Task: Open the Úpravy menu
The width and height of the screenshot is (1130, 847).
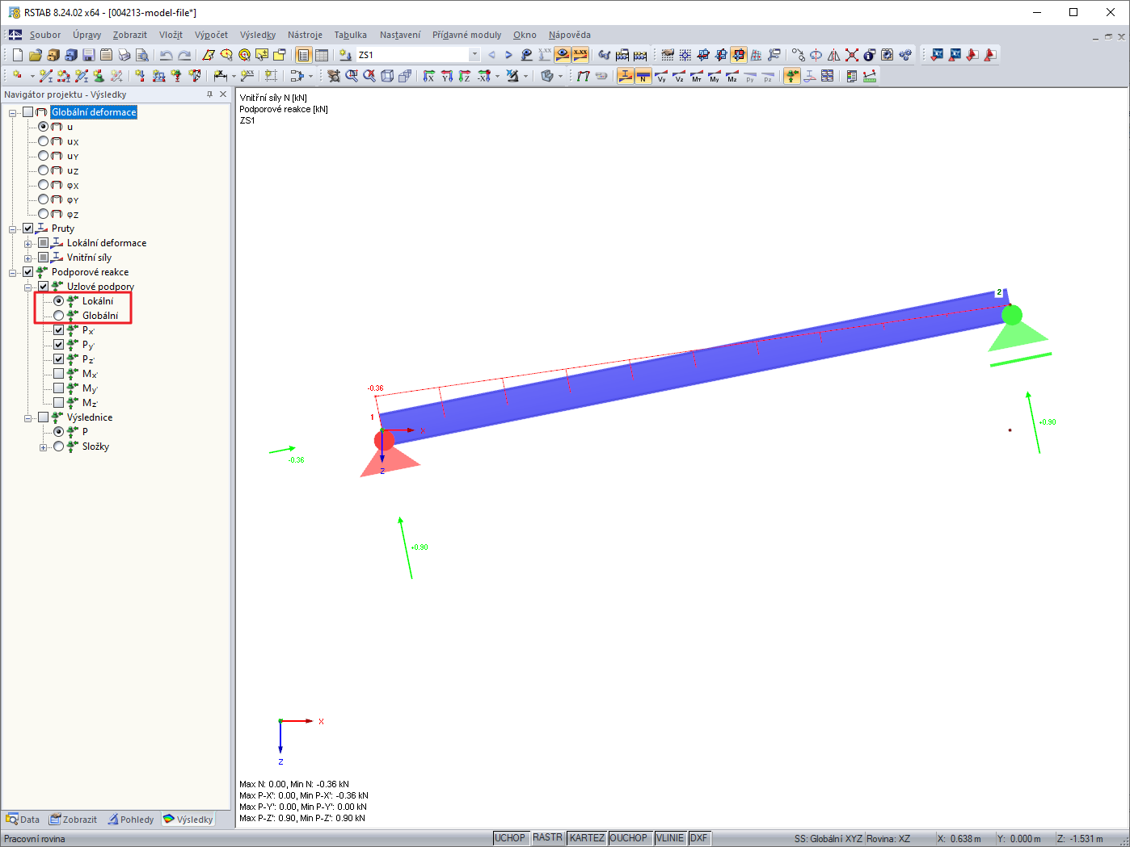Action: 86,35
